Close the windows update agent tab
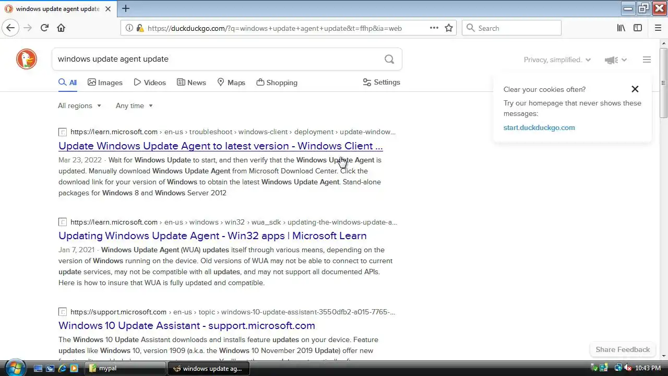This screenshot has width=668, height=376. click(108, 9)
